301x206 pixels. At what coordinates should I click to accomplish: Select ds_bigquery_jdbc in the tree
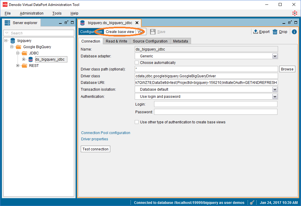(x=51, y=59)
